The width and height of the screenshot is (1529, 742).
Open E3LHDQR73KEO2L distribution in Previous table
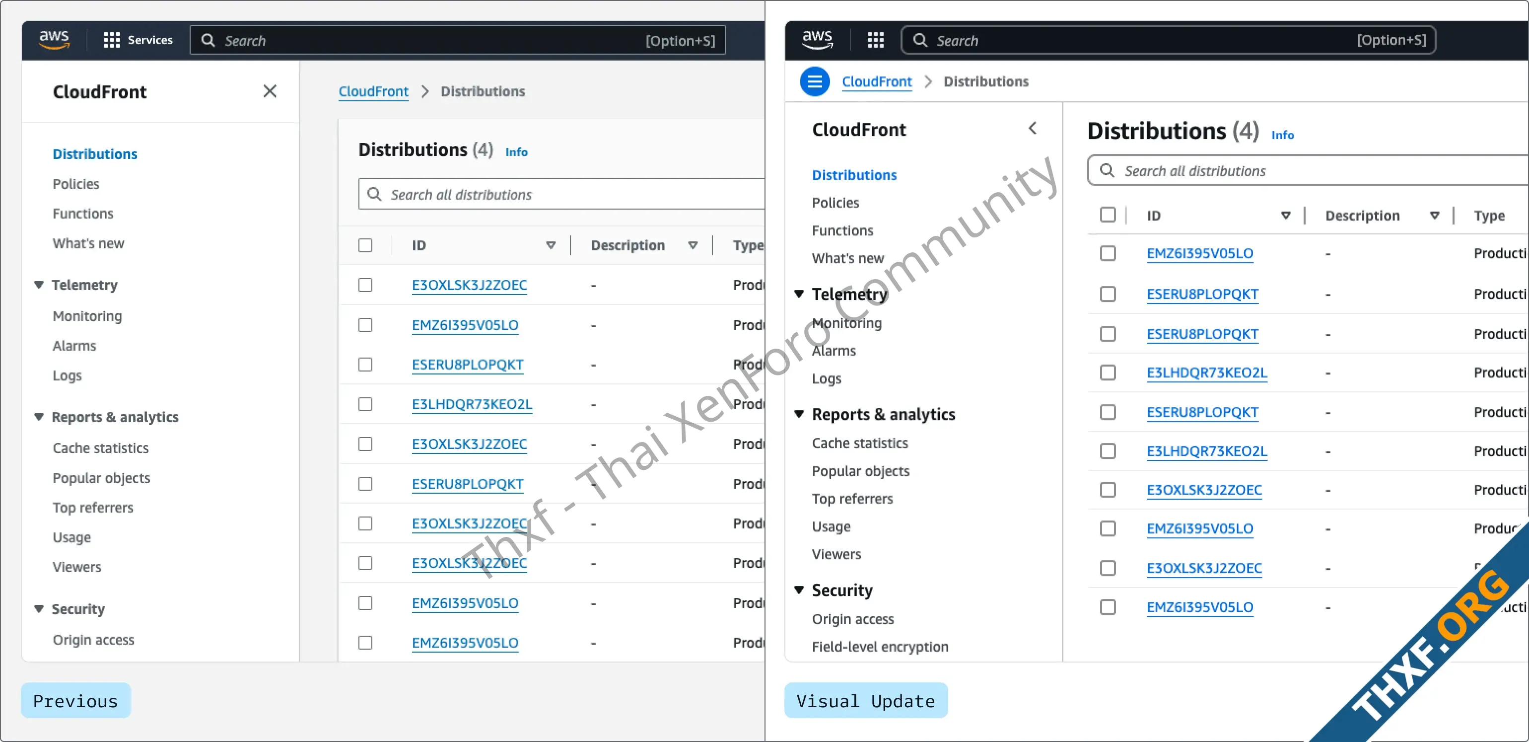472,404
